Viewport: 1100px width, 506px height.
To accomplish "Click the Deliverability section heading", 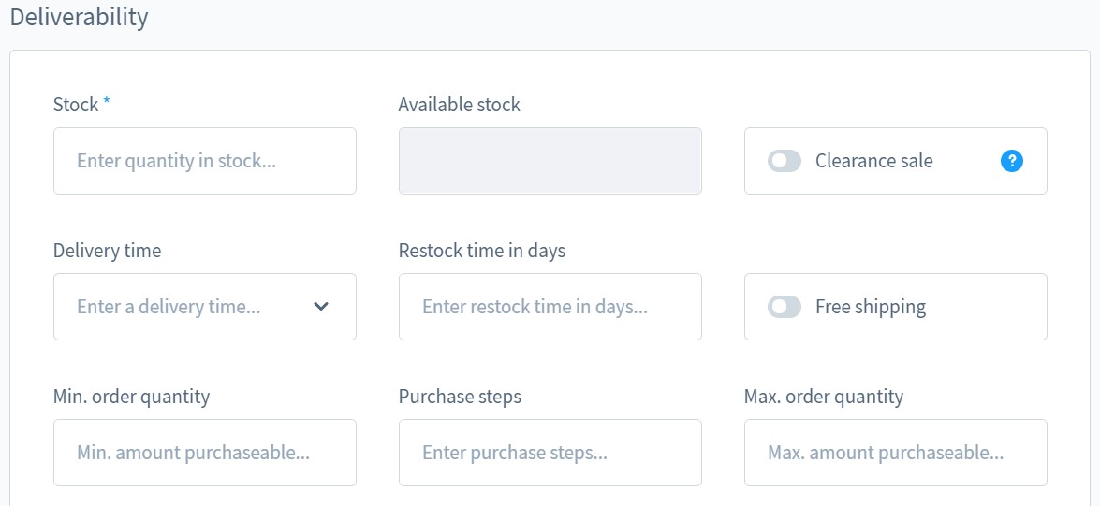I will [79, 17].
